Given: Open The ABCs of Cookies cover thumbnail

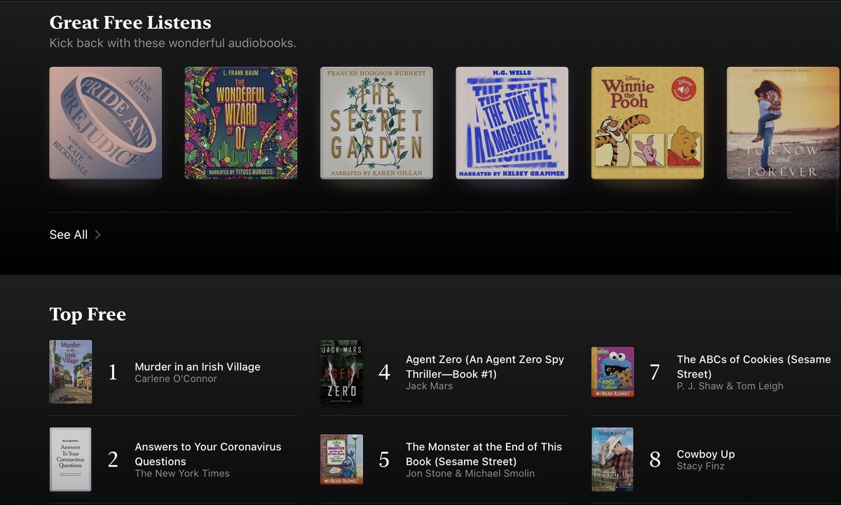Looking at the screenshot, I should [x=613, y=372].
